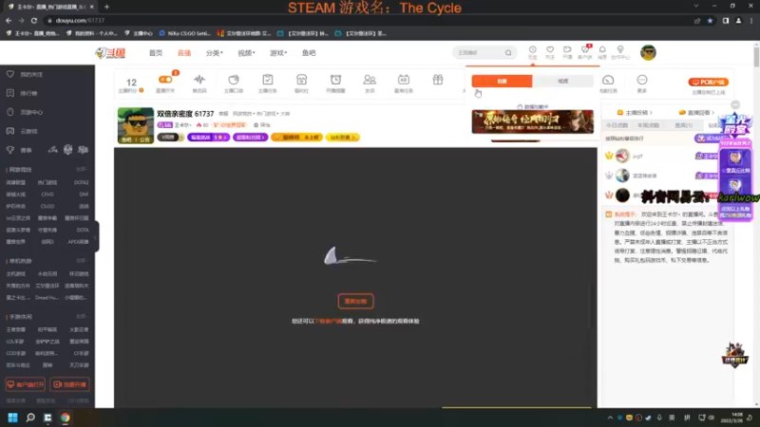Open 云游戏 in left sidebar
760x427 pixels.
pos(28,131)
